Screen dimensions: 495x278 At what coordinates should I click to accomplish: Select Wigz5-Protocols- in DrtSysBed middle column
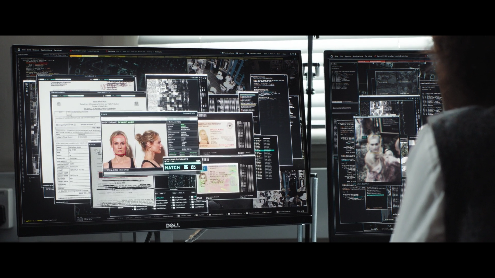pyautogui.click(x=181, y=200)
